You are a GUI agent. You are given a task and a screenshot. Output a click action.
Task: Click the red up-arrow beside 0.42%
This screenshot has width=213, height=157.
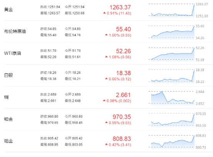click(x=106, y=144)
